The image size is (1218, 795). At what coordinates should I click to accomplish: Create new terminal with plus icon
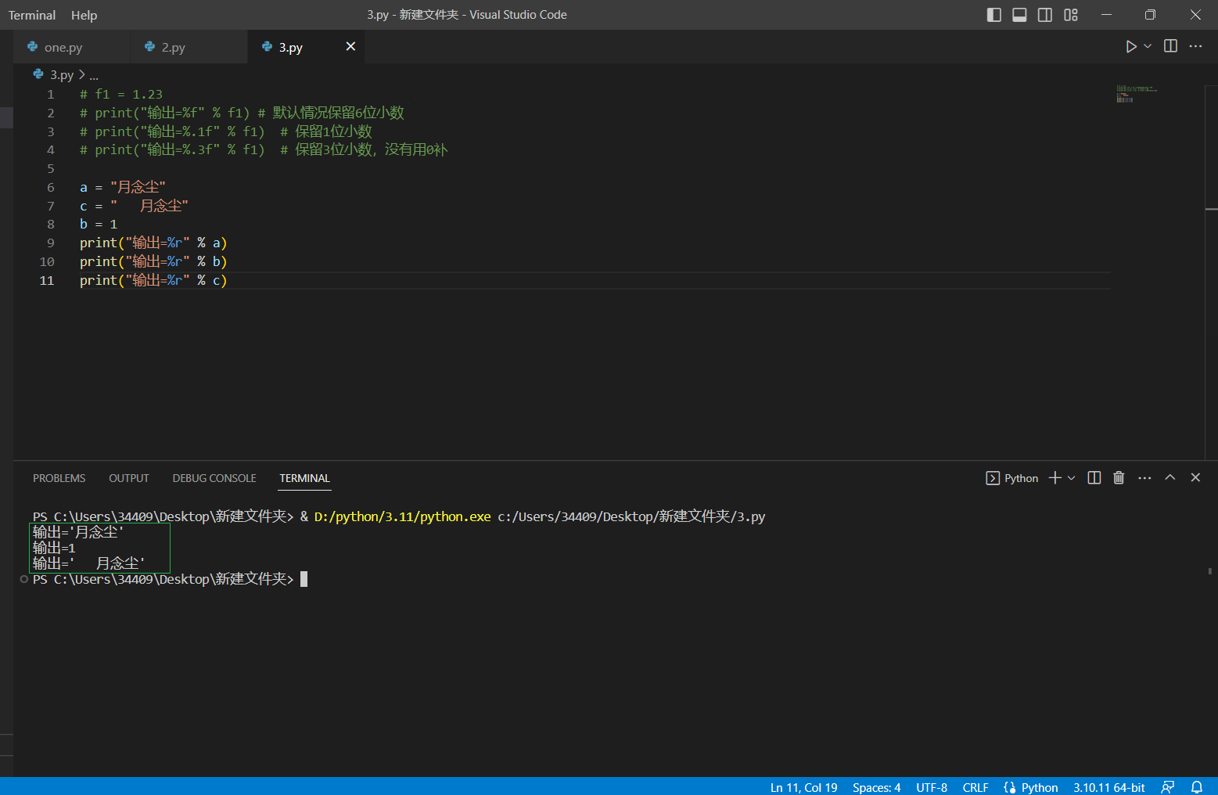(x=1055, y=478)
